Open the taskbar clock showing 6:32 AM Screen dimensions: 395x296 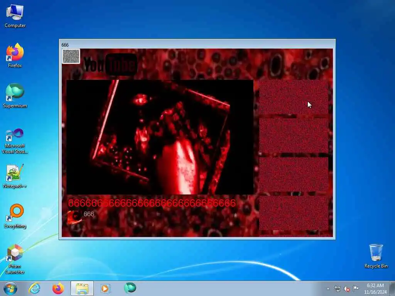375,289
